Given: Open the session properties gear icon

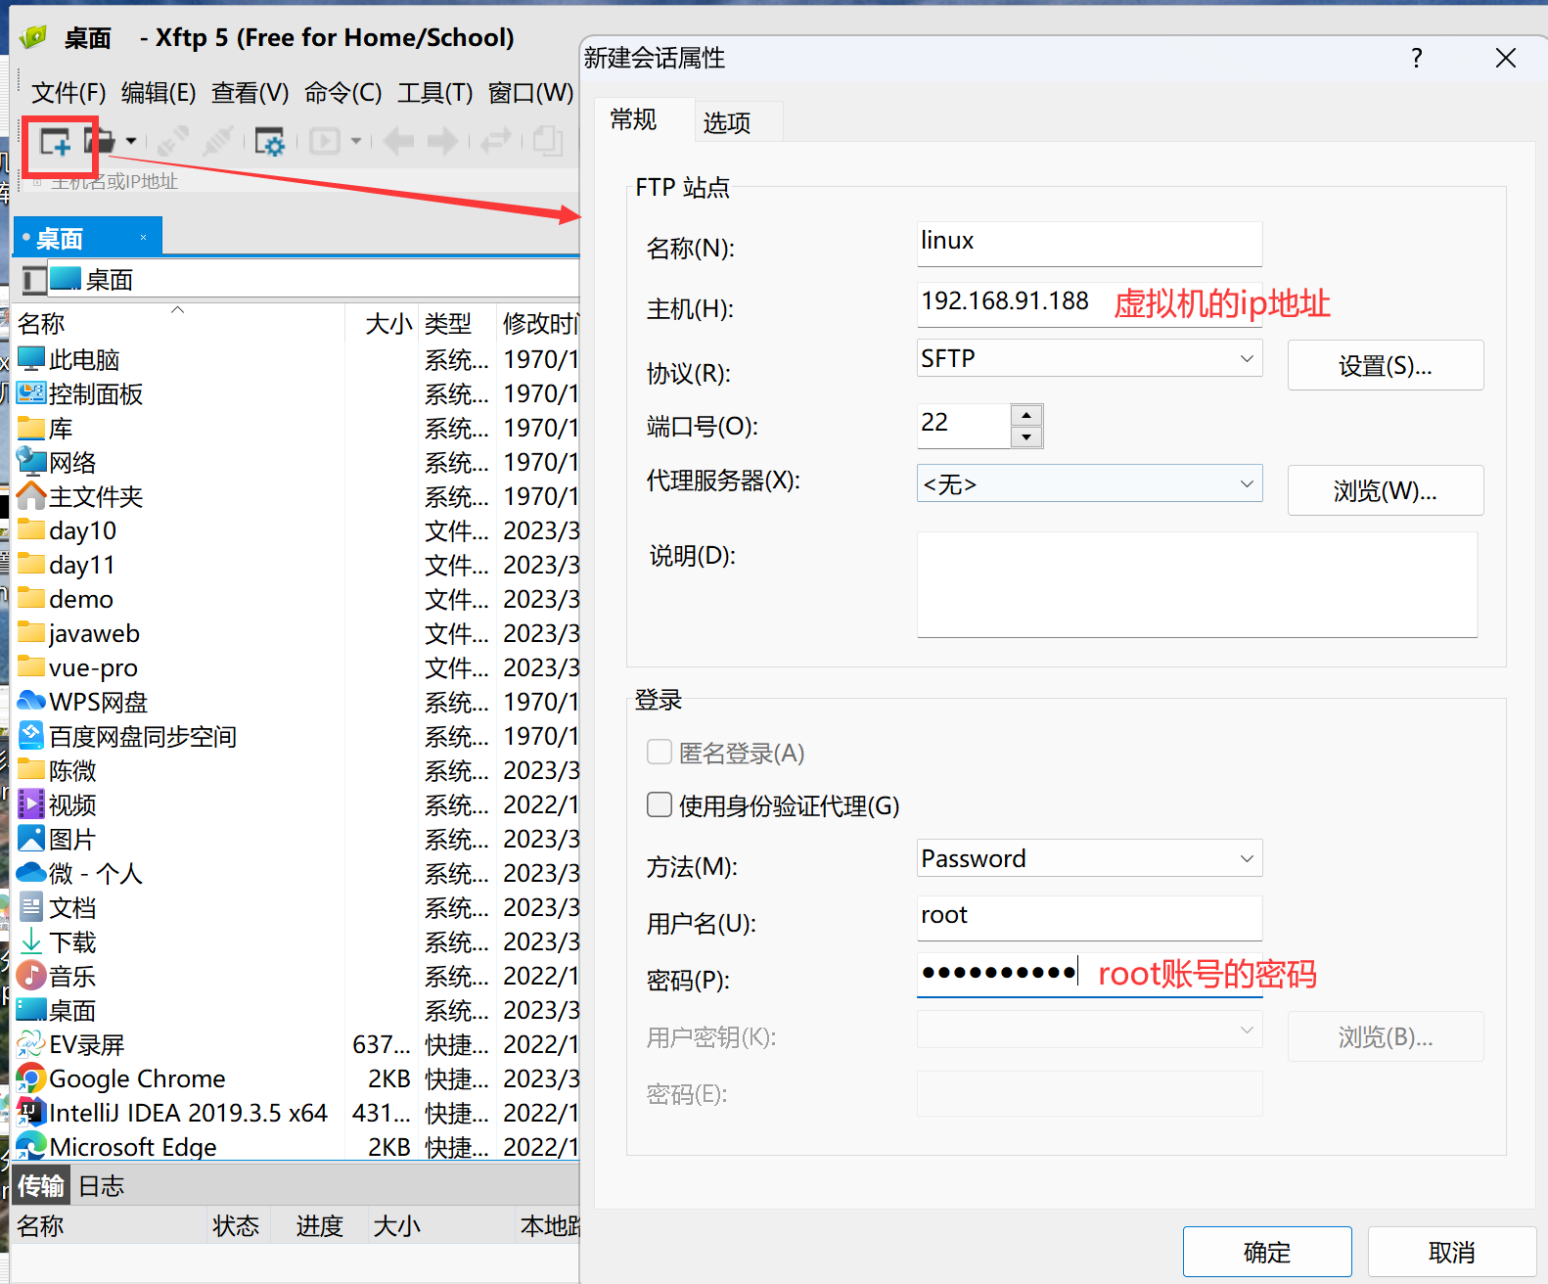Looking at the screenshot, I should pos(269,142).
